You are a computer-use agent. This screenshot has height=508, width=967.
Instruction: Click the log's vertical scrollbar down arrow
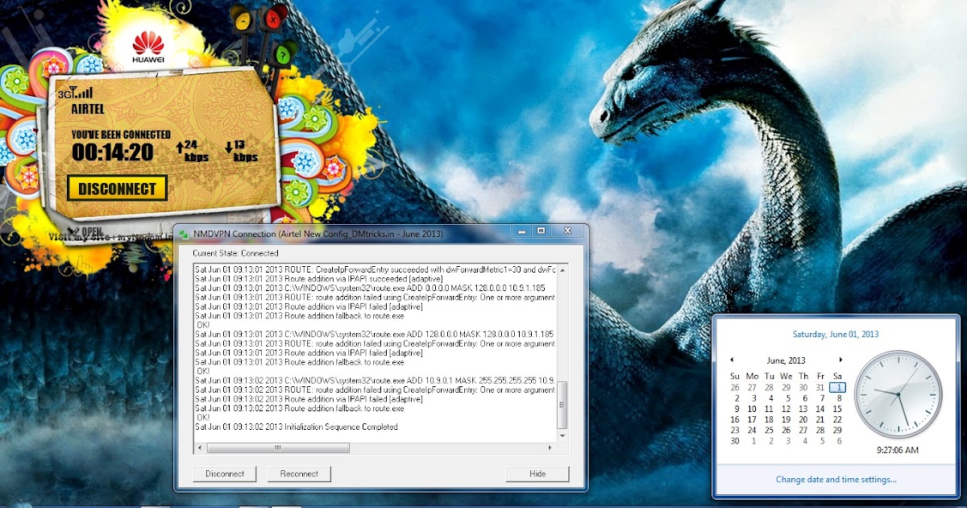tap(562, 436)
